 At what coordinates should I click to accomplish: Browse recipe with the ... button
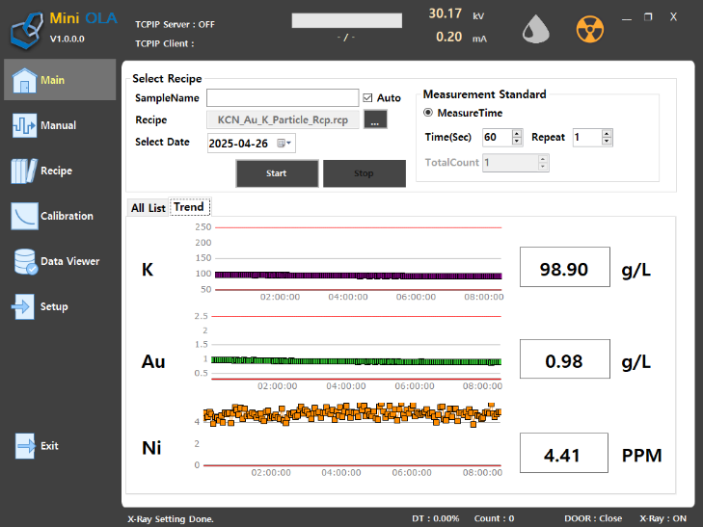coord(375,120)
